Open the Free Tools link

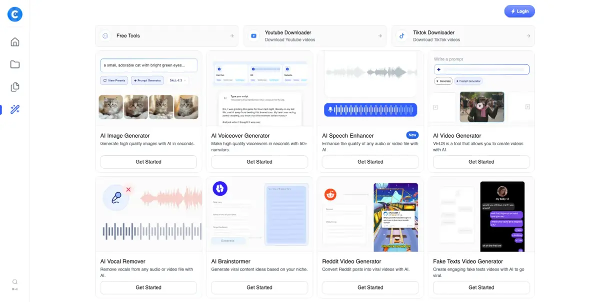click(x=167, y=36)
